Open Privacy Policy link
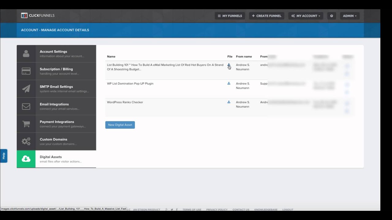 tap(217, 210)
